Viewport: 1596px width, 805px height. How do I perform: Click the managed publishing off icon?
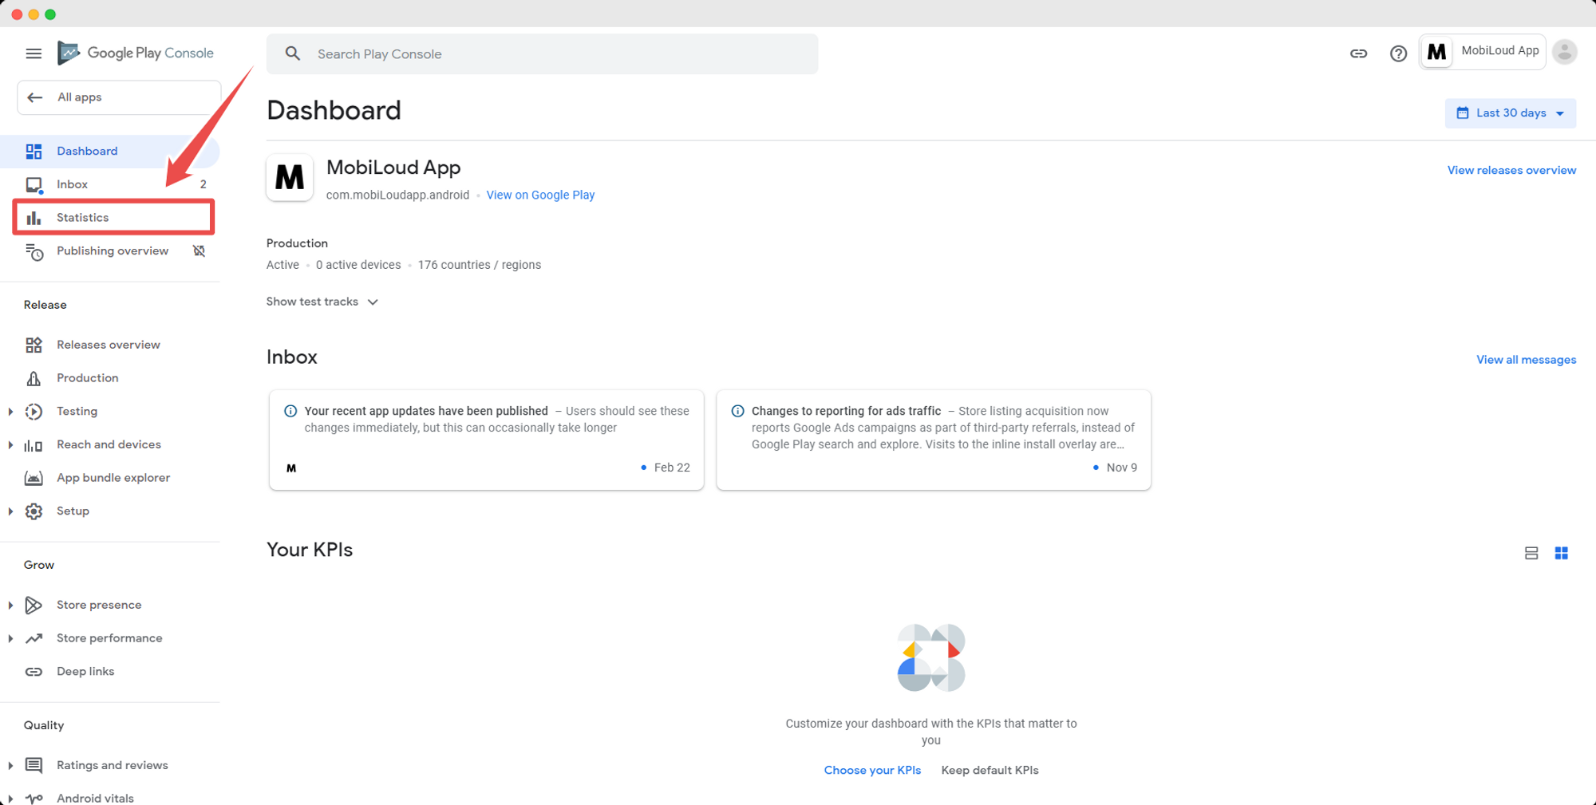click(199, 251)
